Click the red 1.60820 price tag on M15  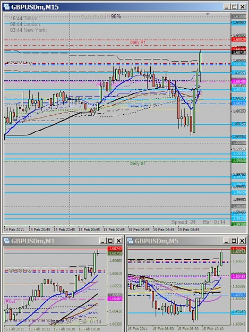(239, 40)
